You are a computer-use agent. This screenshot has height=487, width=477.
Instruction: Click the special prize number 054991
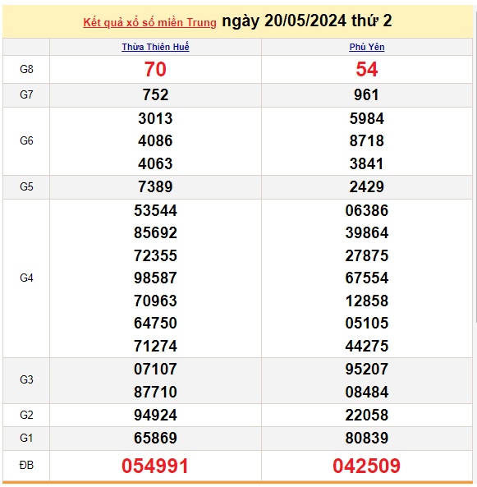point(155,466)
